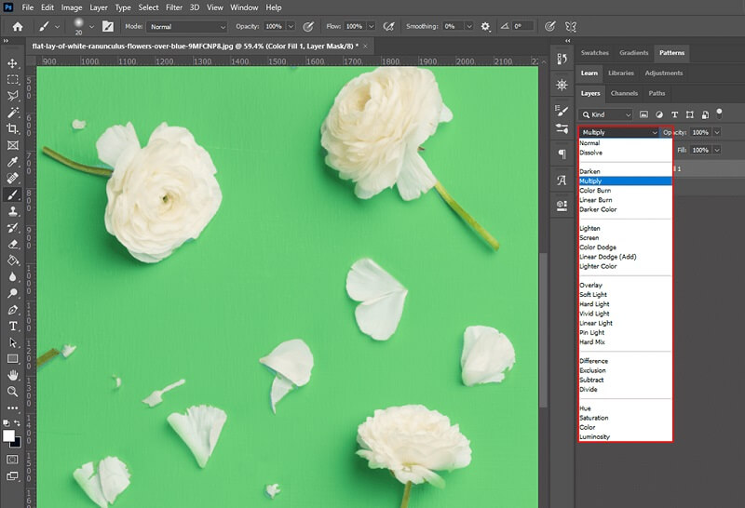The height and width of the screenshot is (508, 745).
Task: Choose Screen blending mode from list
Action: [589, 238]
